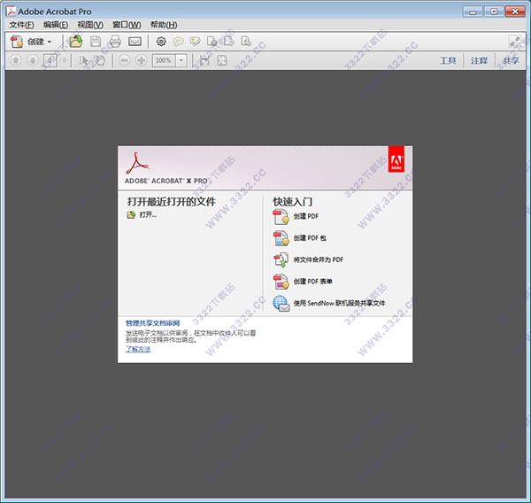Click the SendNow globe icon
Image resolution: width=531 pixels, height=503 pixels.
point(281,304)
